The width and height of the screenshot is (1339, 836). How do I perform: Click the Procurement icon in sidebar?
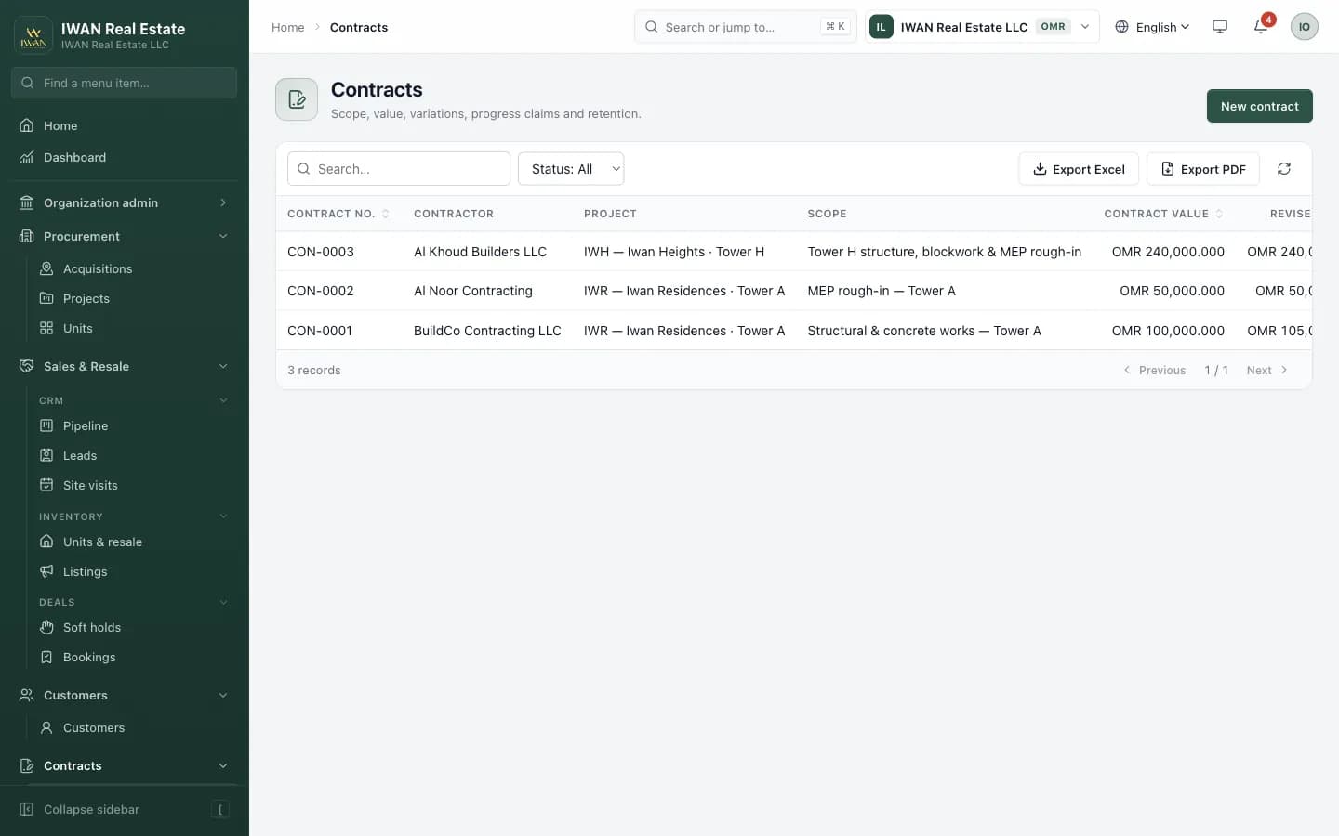point(27,236)
